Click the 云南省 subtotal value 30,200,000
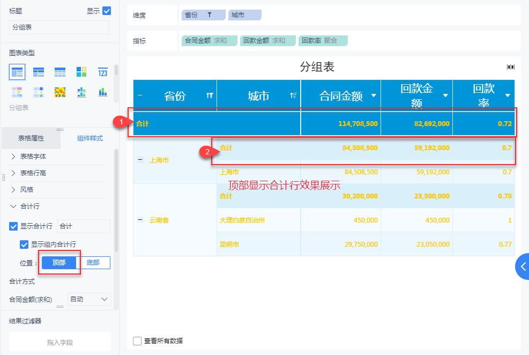Image resolution: width=529 pixels, height=355 pixels. click(x=360, y=196)
